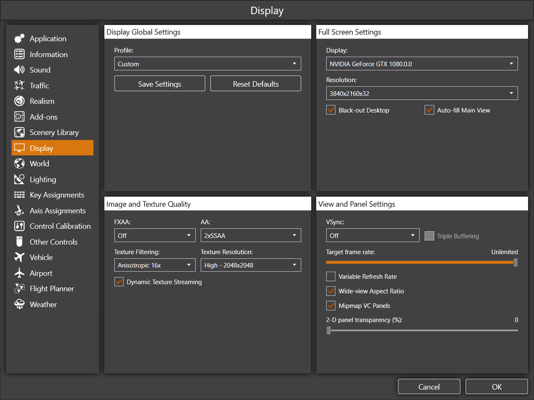Click the Target frame rate slider
This screenshot has height=400, width=534.
[422, 262]
